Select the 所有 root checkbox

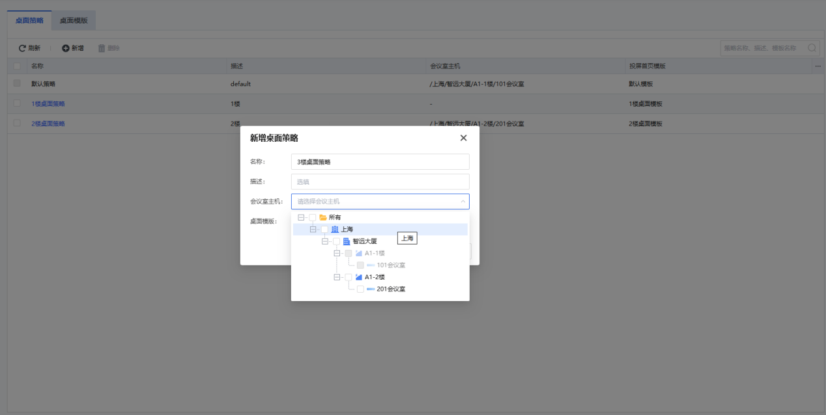pyautogui.click(x=313, y=217)
